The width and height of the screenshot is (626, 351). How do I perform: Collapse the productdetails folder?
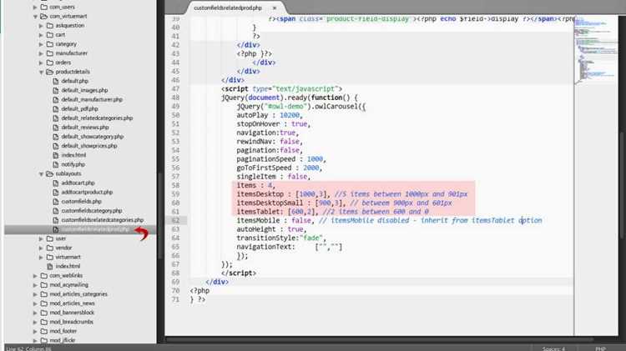pos(41,73)
